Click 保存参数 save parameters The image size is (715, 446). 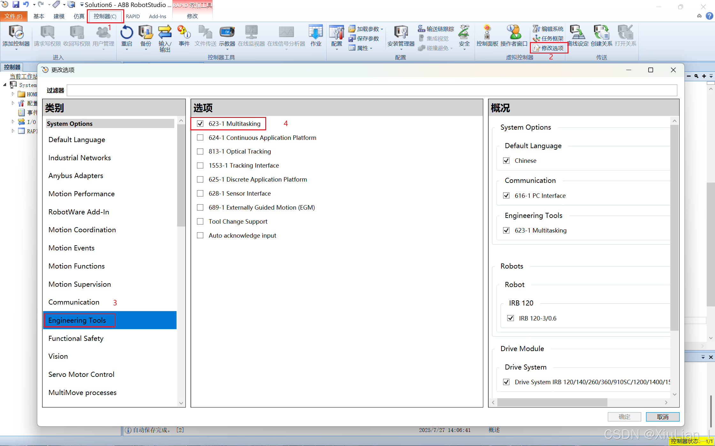(x=364, y=39)
